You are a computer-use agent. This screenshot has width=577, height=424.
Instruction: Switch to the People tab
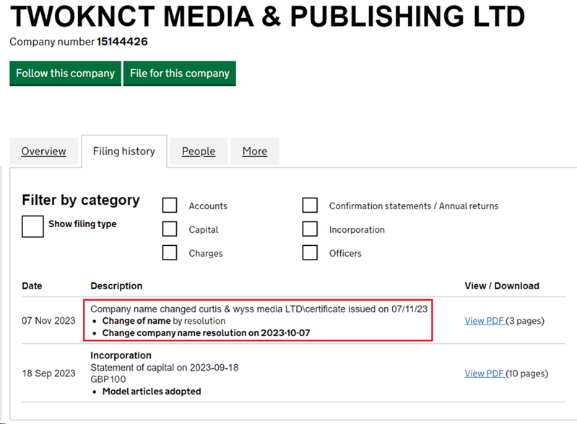199,151
